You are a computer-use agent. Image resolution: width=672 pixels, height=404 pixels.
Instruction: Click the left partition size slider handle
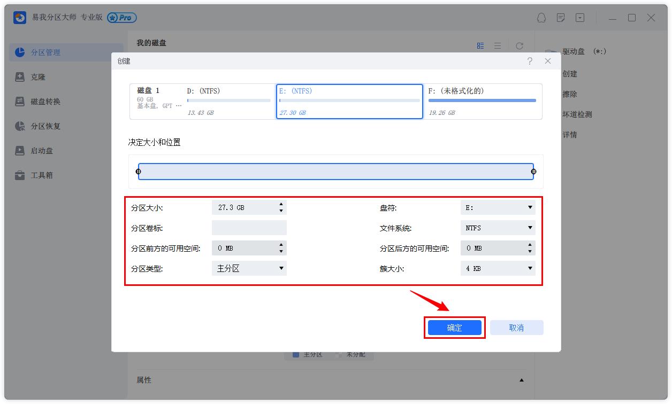tap(139, 171)
